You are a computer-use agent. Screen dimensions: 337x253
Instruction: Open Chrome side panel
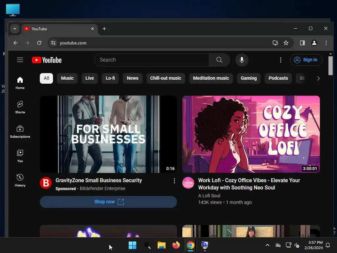[x=302, y=43]
